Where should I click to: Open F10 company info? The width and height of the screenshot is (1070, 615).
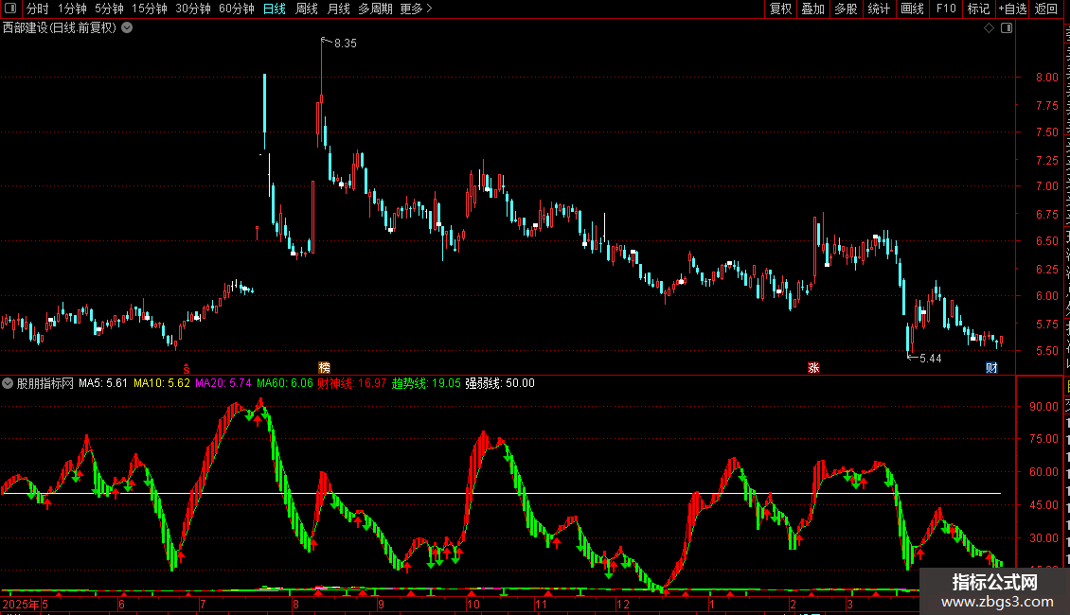pos(946,9)
